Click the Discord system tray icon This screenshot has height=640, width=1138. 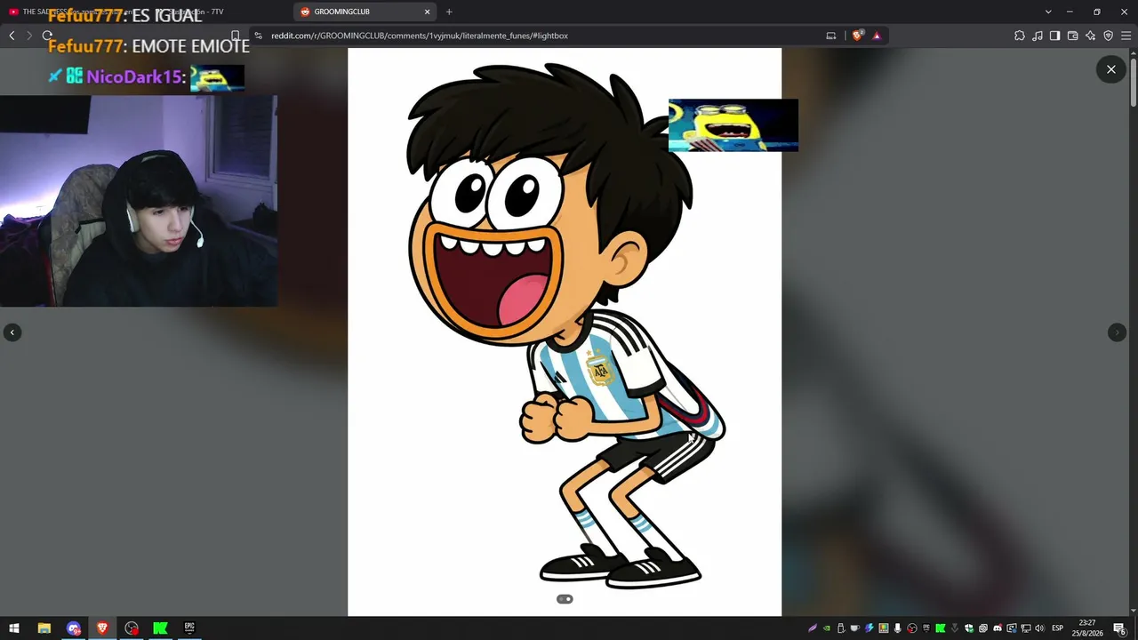[997, 628]
